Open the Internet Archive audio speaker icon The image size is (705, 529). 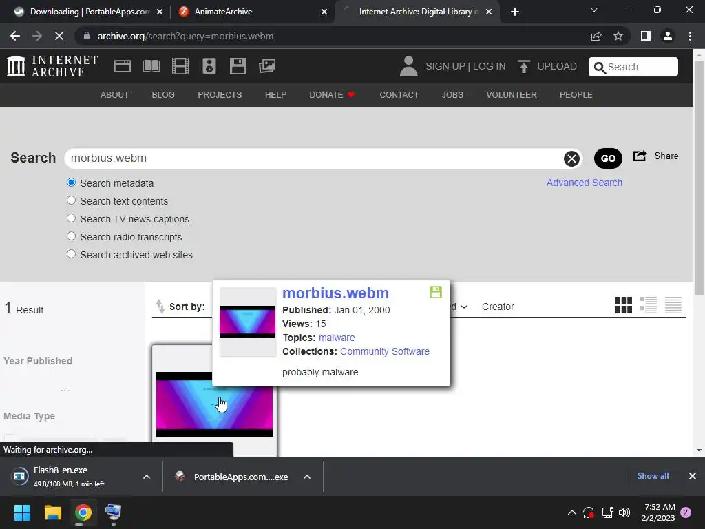coord(209,66)
